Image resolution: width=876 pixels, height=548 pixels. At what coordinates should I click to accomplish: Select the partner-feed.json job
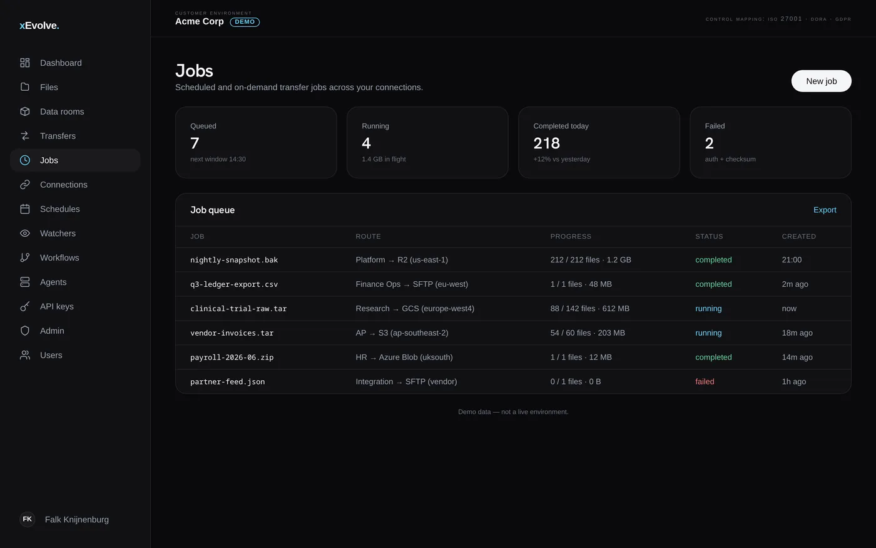click(x=513, y=381)
